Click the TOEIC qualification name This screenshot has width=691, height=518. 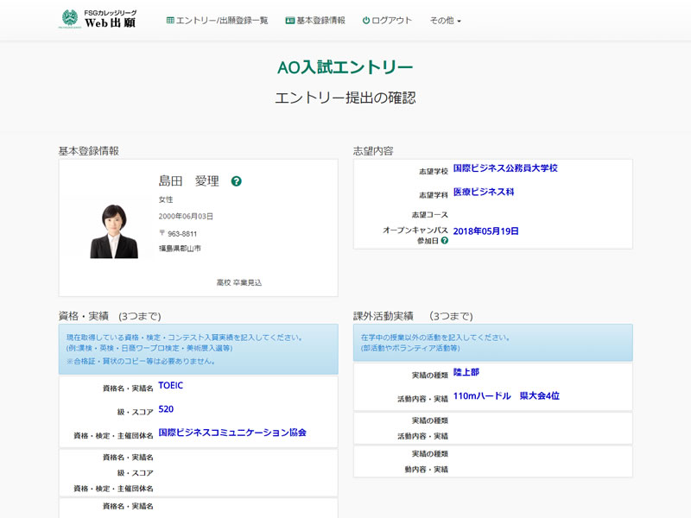click(171, 386)
